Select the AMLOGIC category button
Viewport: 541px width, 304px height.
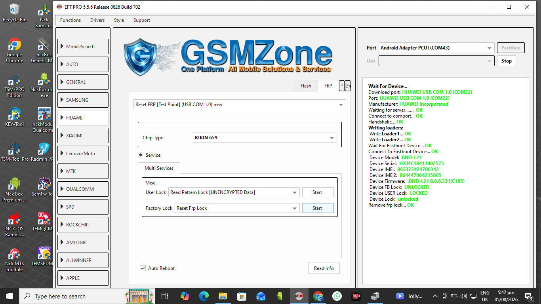click(x=83, y=242)
